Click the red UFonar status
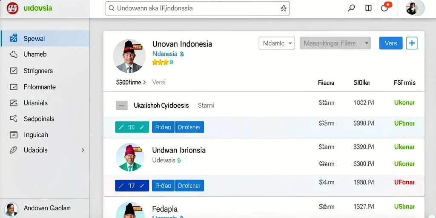 coord(404,182)
